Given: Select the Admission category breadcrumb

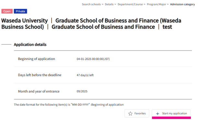Looking at the screenshot, I should [182, 4].
